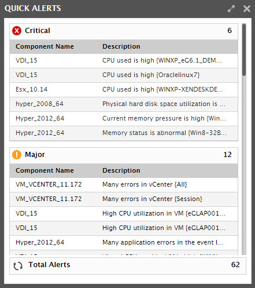Open second High CPU utilization in VM alert
The height and width of the screenshot is (288, 255).
(164, 228)
